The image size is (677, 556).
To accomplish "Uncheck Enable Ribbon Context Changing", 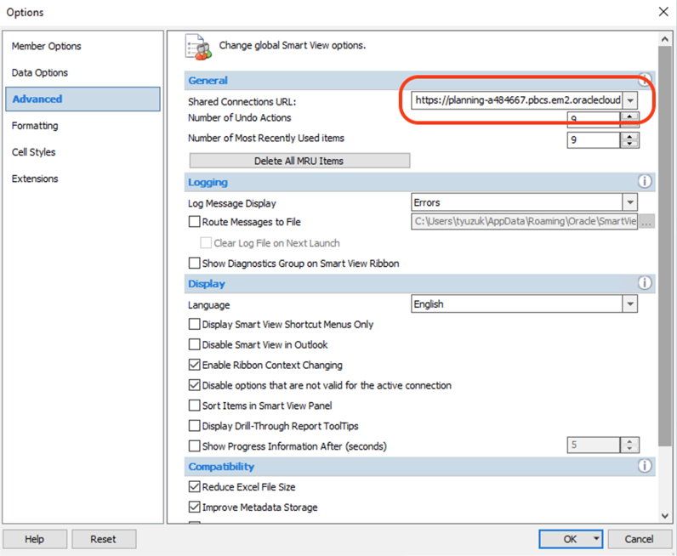I will click(x=194, y=366).
